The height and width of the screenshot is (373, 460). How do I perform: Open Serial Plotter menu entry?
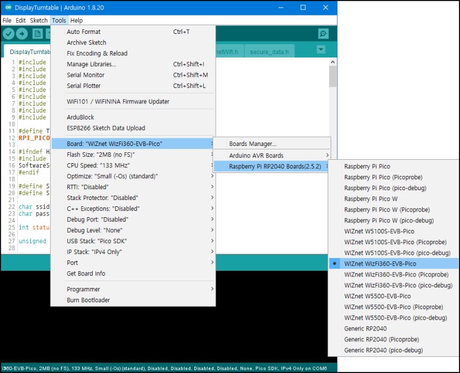133,86
